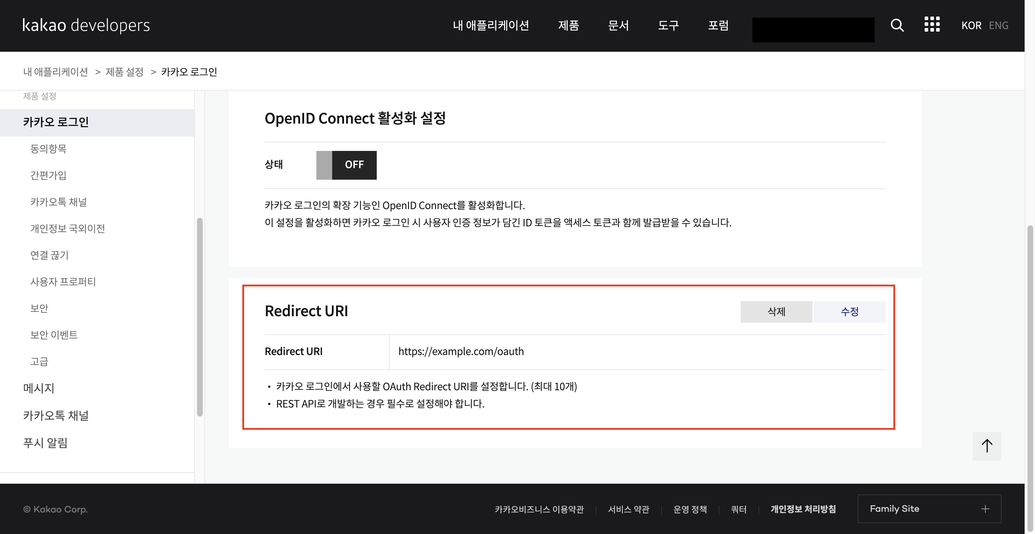Open the 문서 top menu
The height and width of the screenshot is (534, 1035).
click(618, 25)
